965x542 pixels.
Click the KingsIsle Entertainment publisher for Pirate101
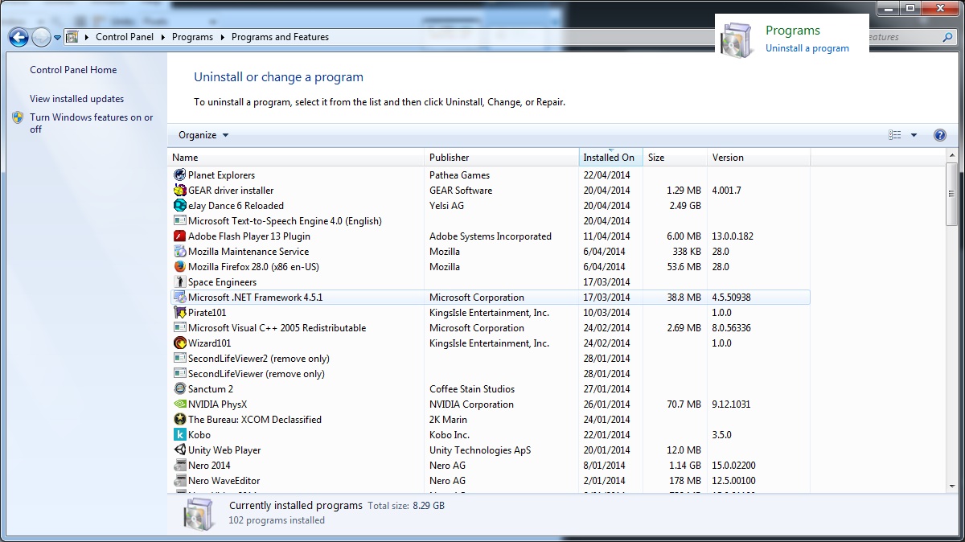[x=489, y=313]
